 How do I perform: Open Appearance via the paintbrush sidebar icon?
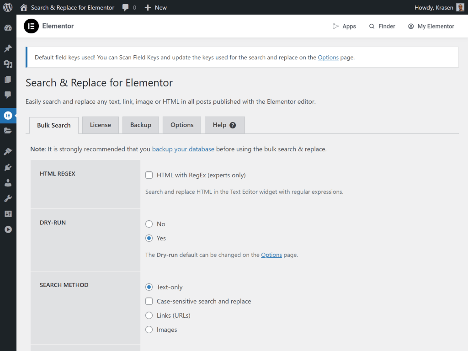8,151
